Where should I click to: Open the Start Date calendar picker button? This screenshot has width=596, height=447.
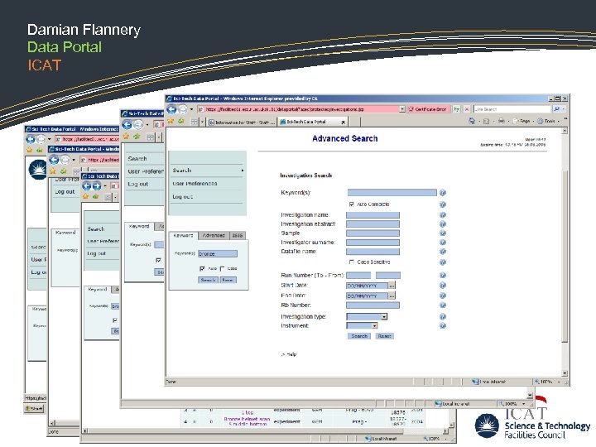point(392,285)
